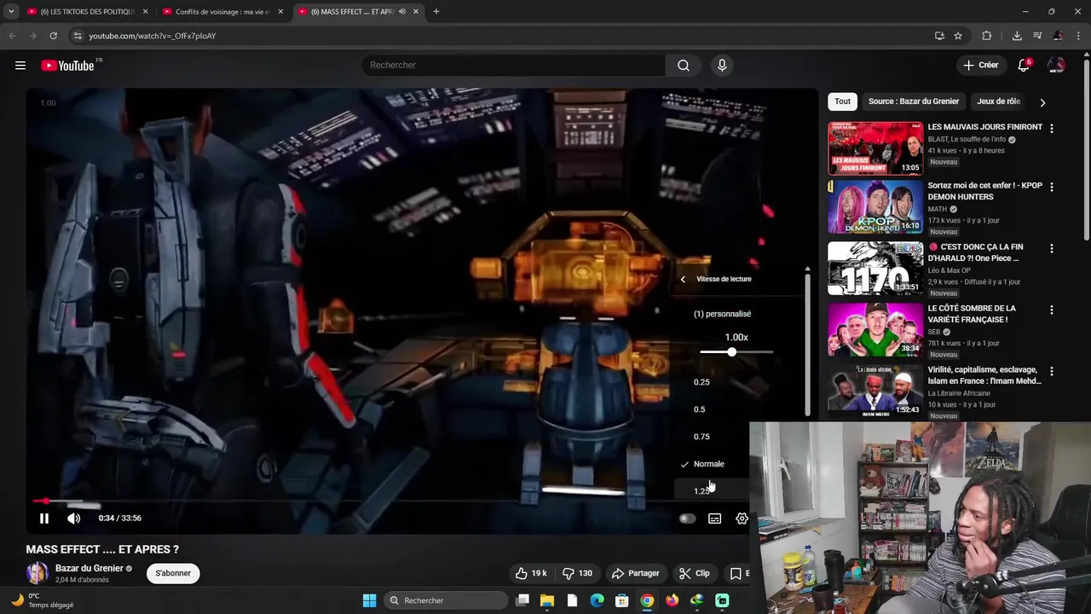Open the Chrome three-dot menu
1091x614 pixels.
[1078, 36]
